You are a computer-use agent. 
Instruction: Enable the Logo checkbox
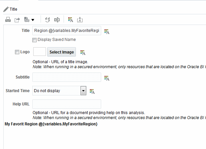[17, 52]
